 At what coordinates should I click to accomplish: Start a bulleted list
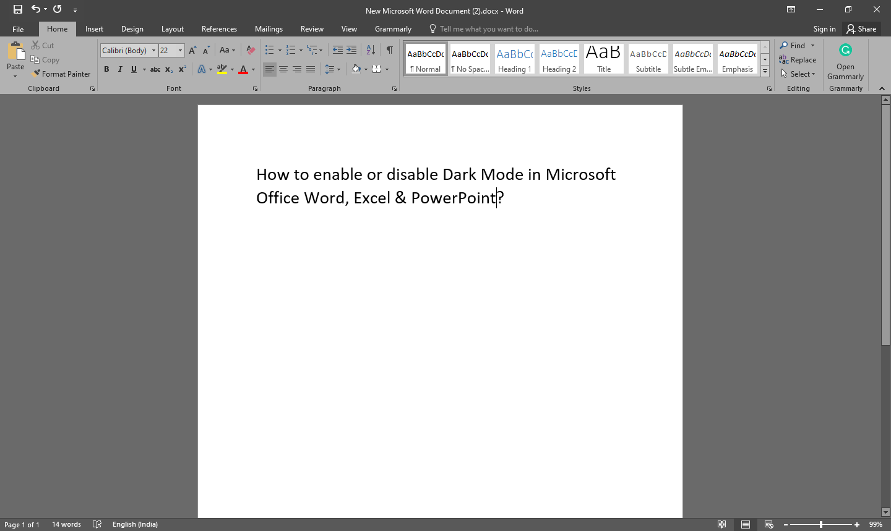click(270, 50)
